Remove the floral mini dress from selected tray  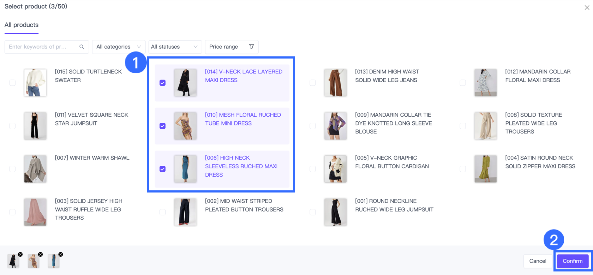40,254
